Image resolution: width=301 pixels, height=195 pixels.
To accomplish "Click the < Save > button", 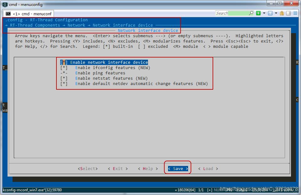I will [x=178, y=168].
